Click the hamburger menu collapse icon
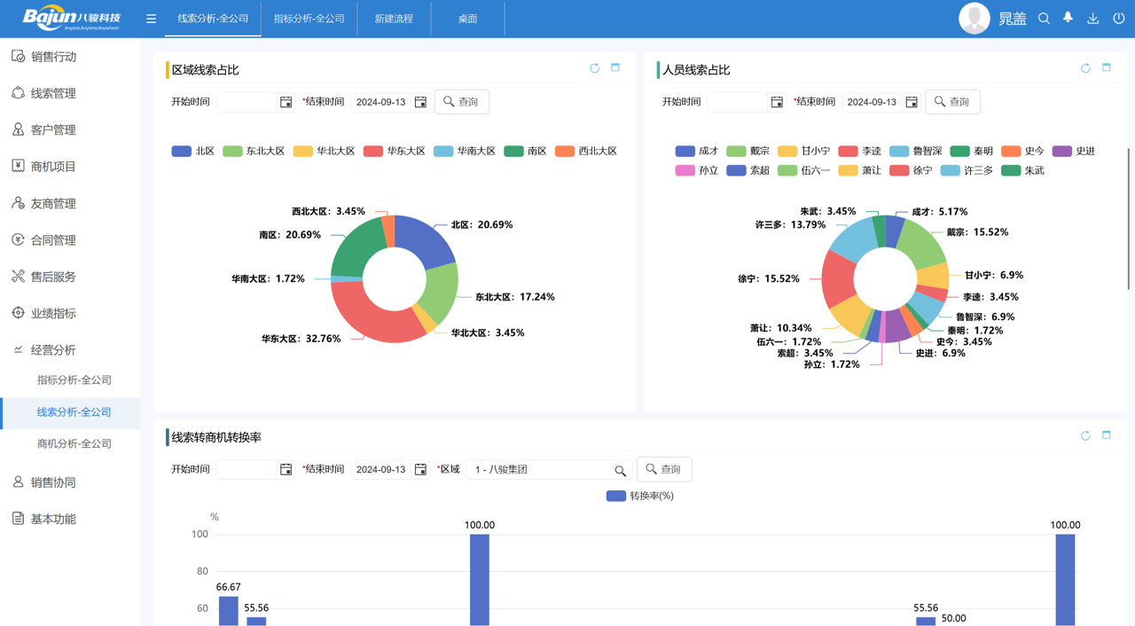 point(151,19)
